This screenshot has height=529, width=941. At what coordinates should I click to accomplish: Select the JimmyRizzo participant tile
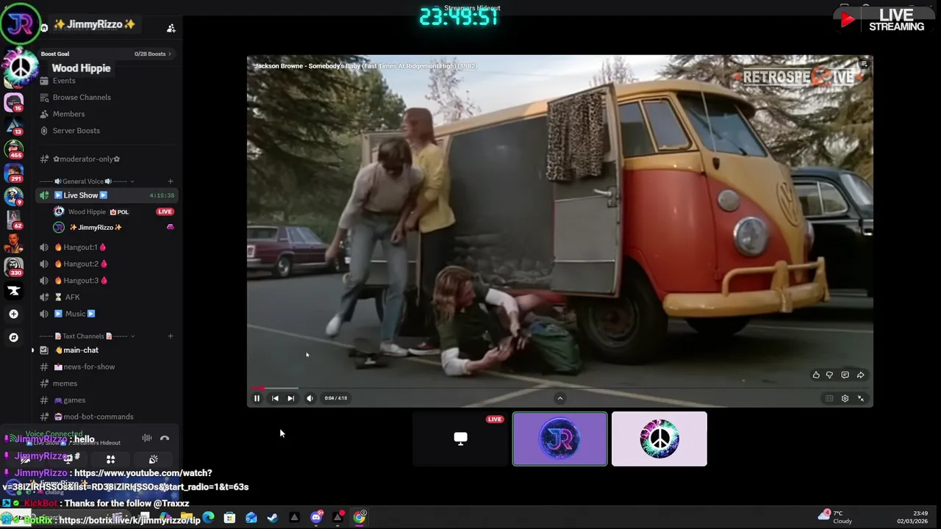[x=560, y=439]
